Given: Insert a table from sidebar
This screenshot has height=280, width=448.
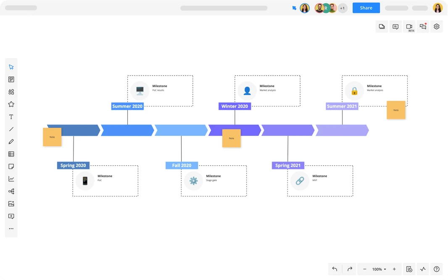Looking at the screenshot, I should point(11,154).
